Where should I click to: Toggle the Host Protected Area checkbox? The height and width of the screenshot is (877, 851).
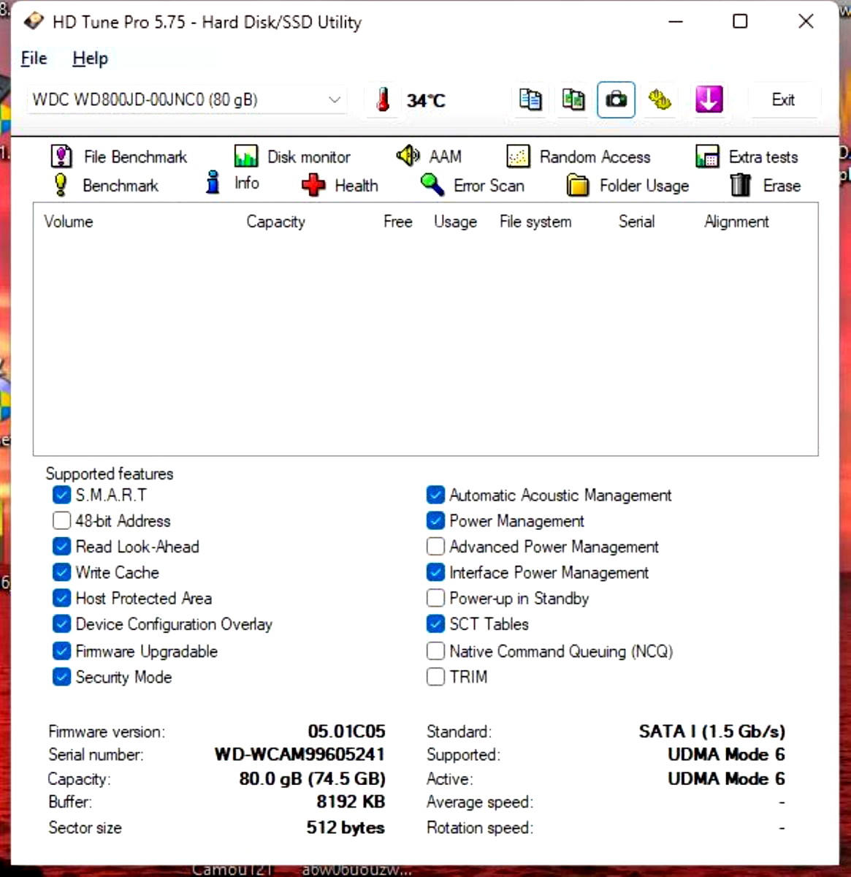point(61,598)
